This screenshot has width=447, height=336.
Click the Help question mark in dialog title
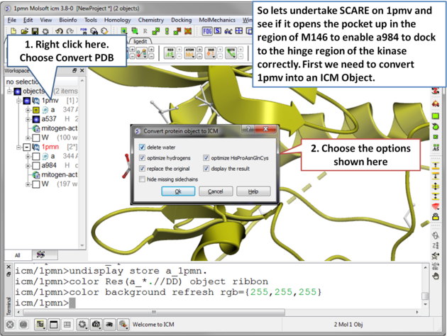[247, 130]
